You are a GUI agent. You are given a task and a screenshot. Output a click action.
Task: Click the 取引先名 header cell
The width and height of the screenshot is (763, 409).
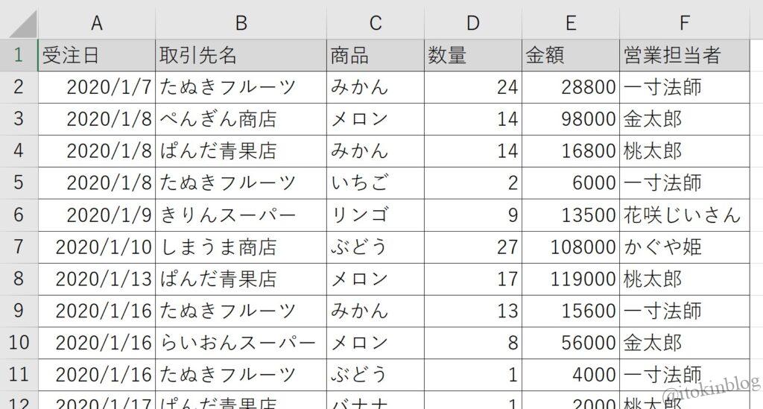(241, 55)
